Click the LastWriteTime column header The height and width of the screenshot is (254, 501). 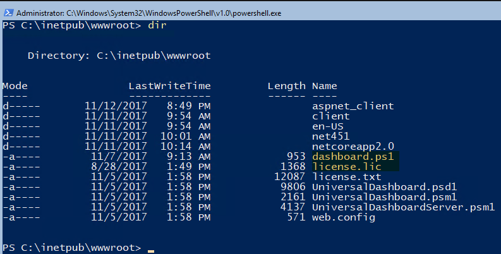(x=169, y=86)
